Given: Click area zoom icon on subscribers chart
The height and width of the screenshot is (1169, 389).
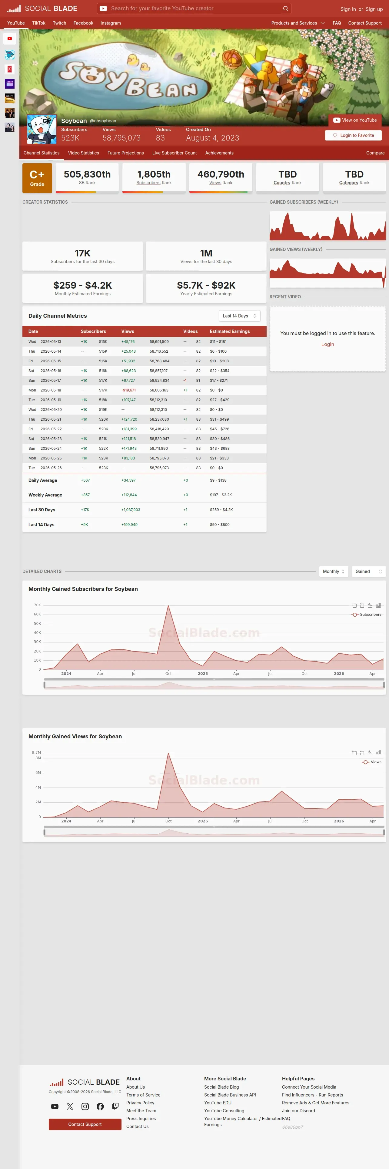Looking at the screenshot, I should point(354,605).
